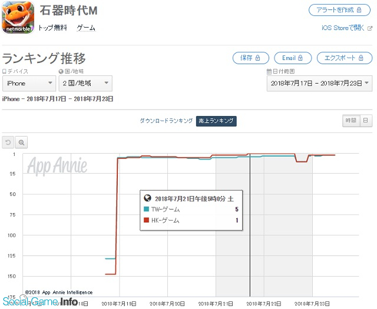Click the reset zoom undo icon
Screen dimensions: 377x309
[8, 142]
